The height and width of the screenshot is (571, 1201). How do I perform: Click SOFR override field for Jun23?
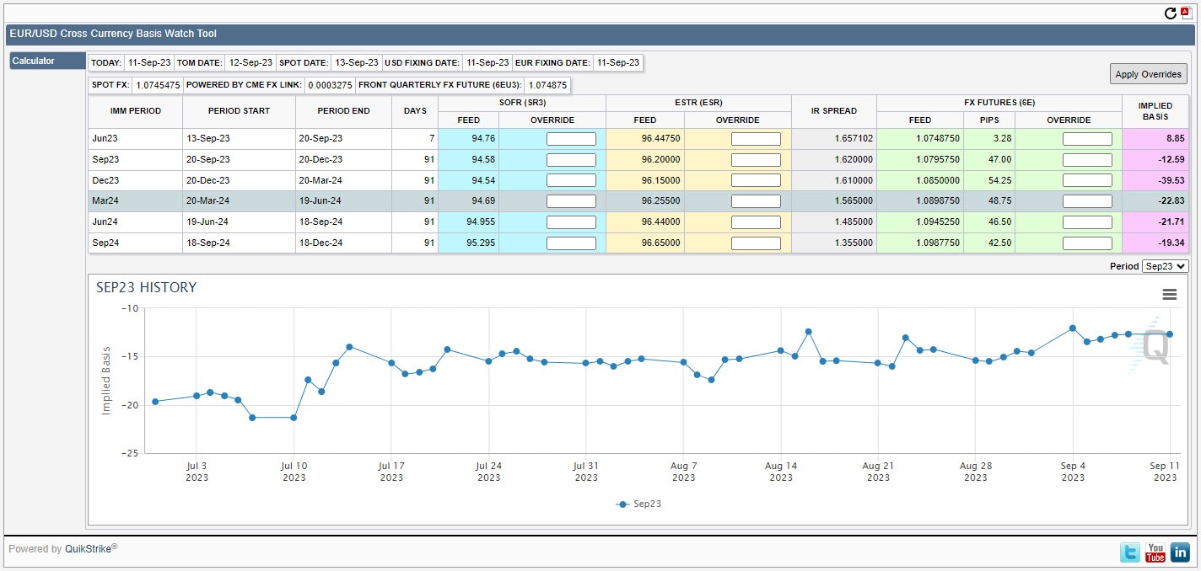click(571, 139)
